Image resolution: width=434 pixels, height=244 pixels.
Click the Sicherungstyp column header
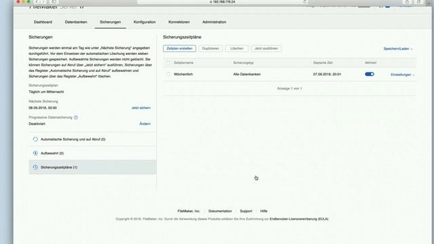click(243, 63)
